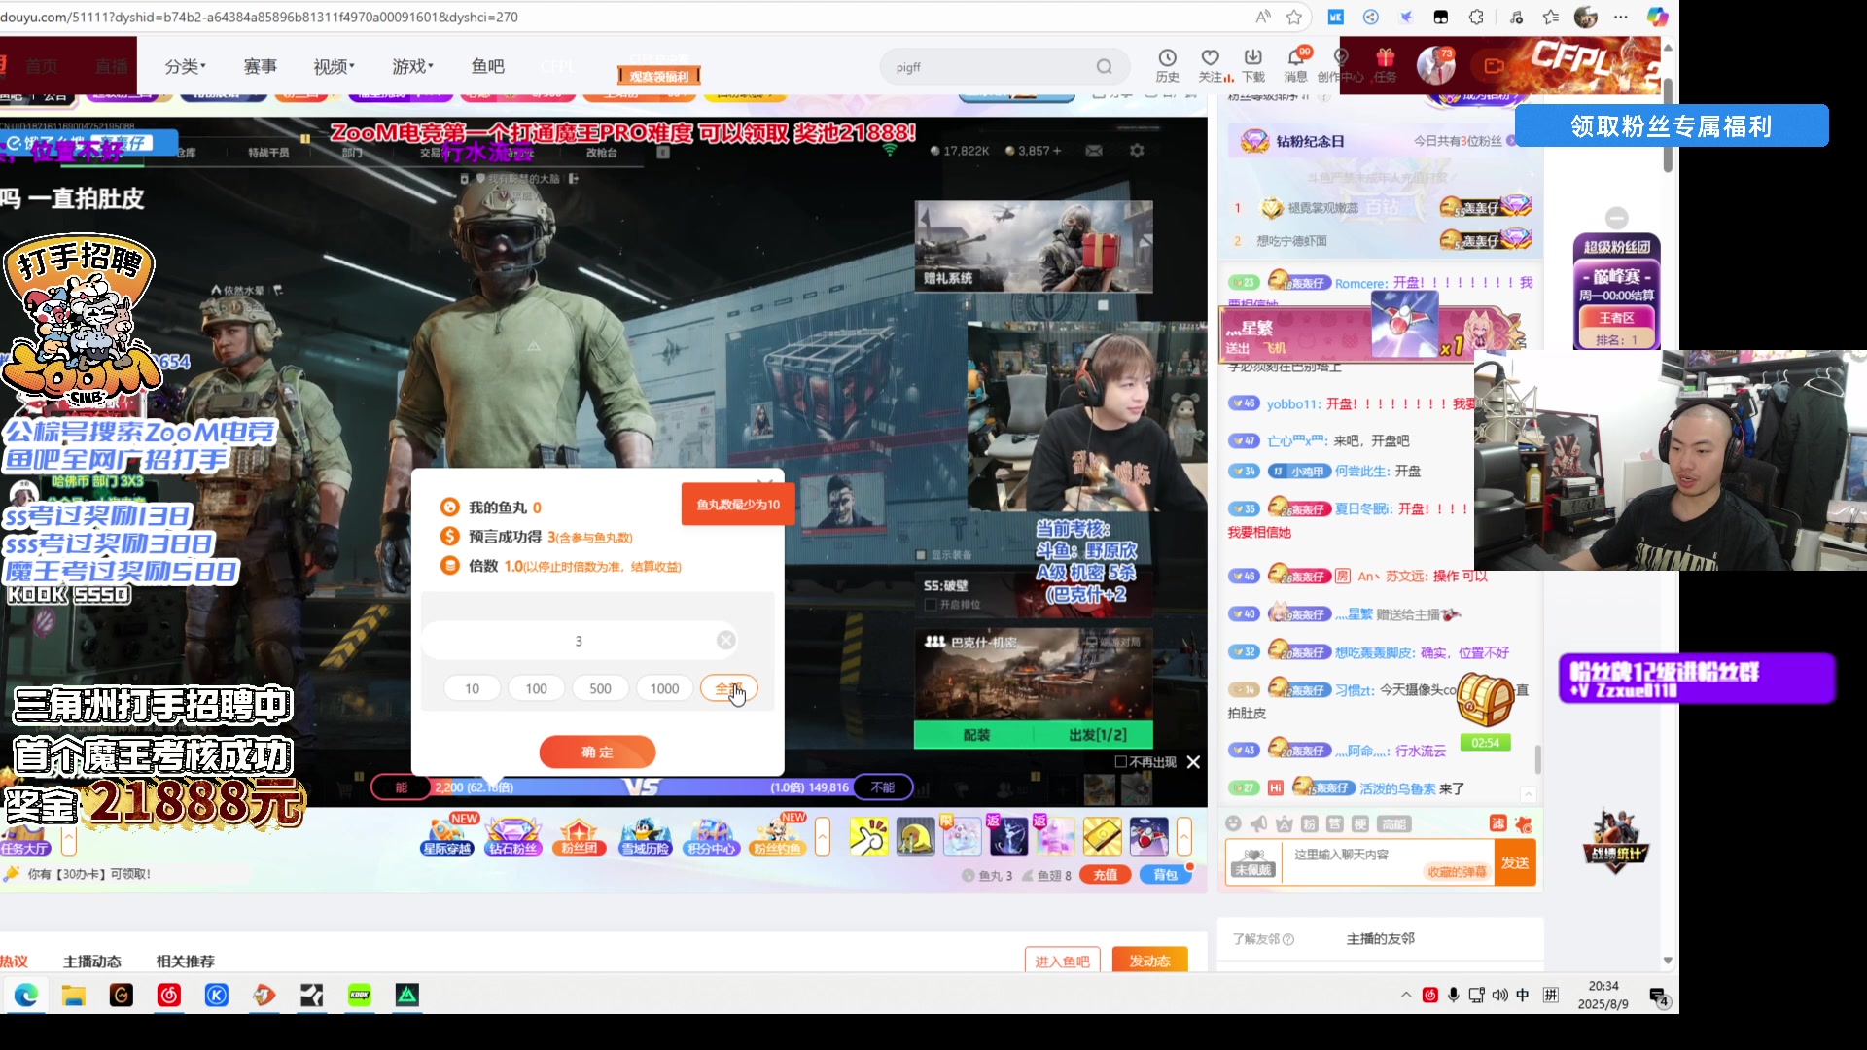Screen dimensions: 1867x1050
Task: Select the 1000 fish ball amount option
Action: tap(664, 688)
